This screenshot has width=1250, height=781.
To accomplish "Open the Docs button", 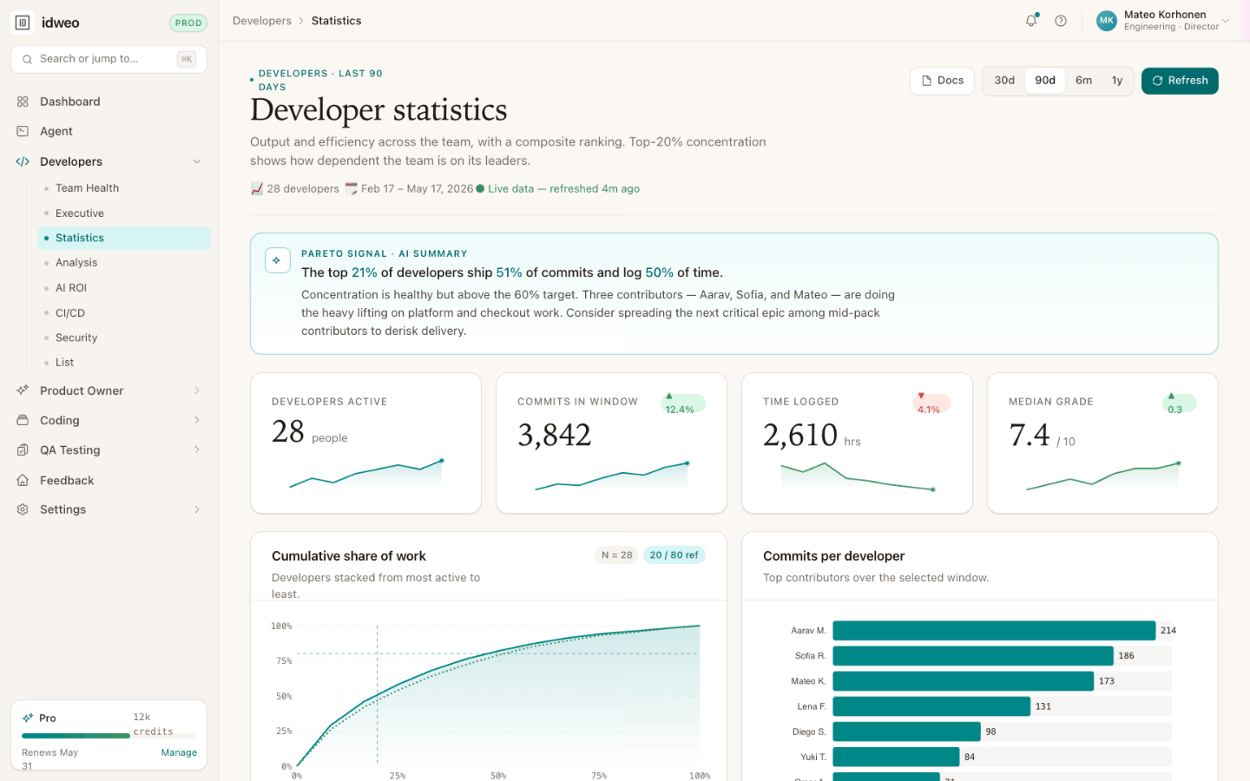I will tap(942, 81).
